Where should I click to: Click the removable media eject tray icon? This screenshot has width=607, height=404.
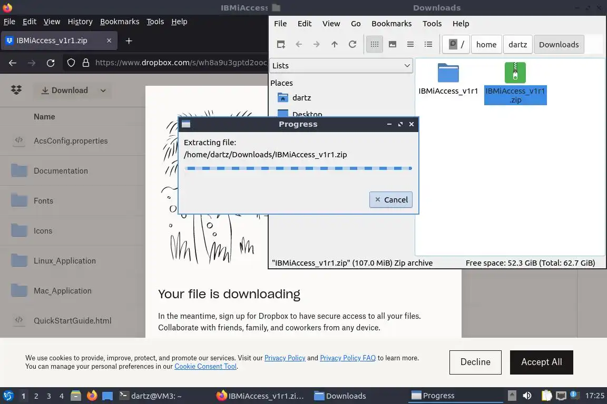(512, 396)
